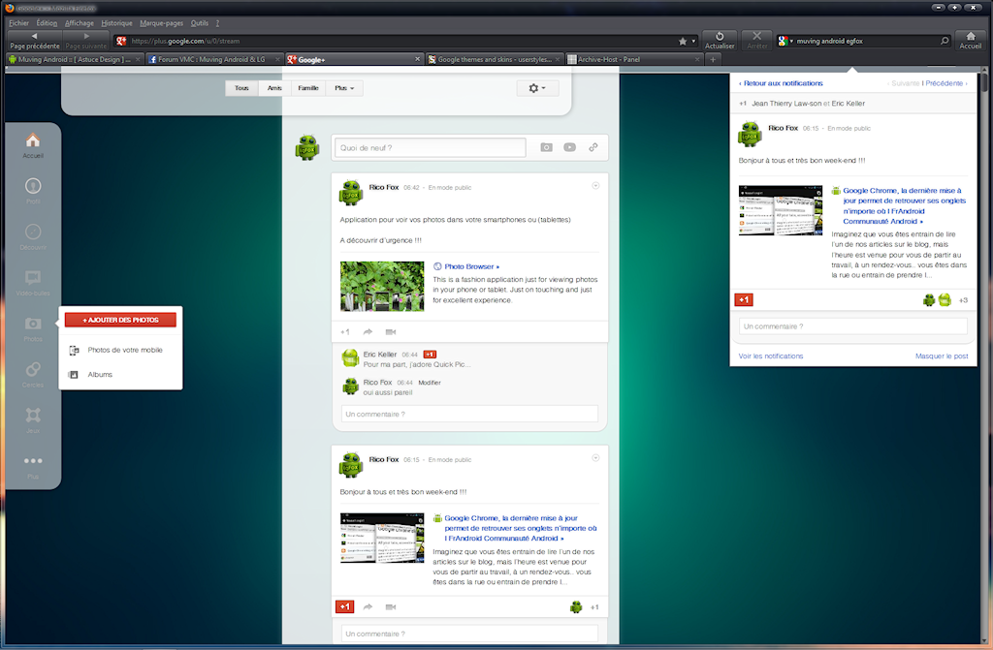The image size is (993, 650).
Task: Open Photos de votre mobile entry
Action: 125,350
